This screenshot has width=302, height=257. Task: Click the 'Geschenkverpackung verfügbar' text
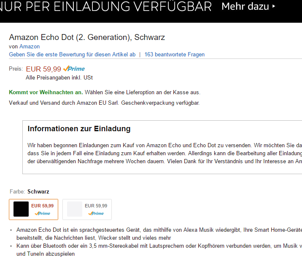tap(160, 103)
